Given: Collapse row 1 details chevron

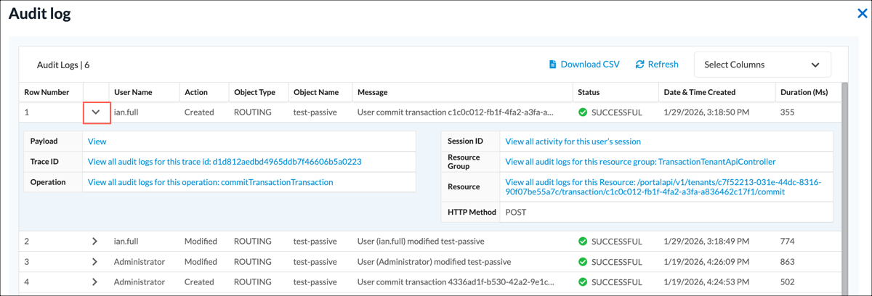Looking at the screenshot, I should pyautogui.click(x=95, y=112).
